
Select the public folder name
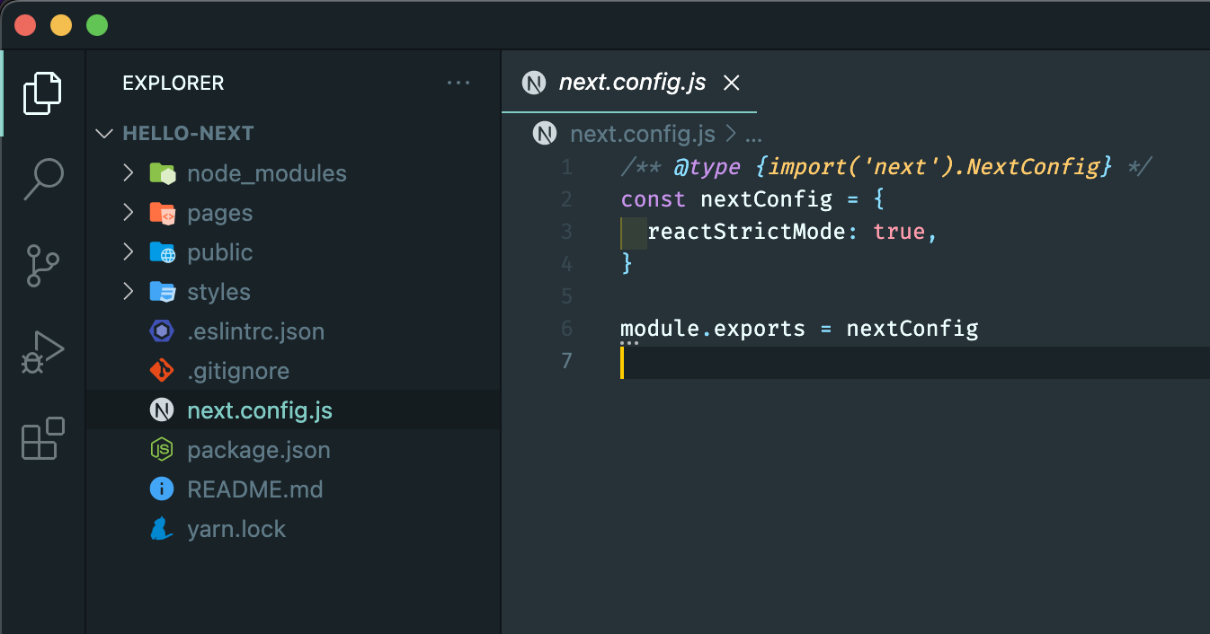coord(220,253)
